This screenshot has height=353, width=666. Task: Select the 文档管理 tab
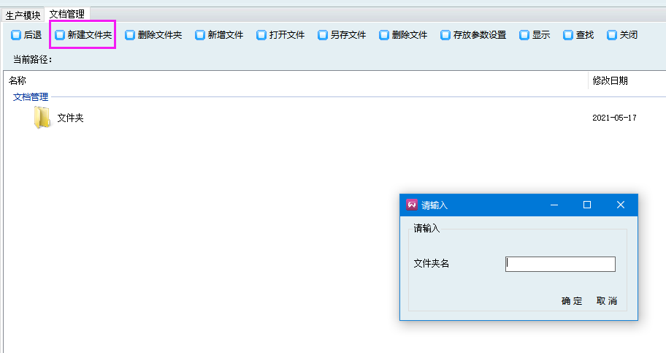coord(66,14)
